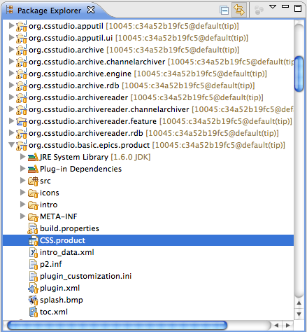Click build.properties file icon

pyautogui.click(x=33, y=228)
